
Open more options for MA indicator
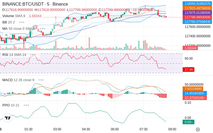click(x=42, y=29)
